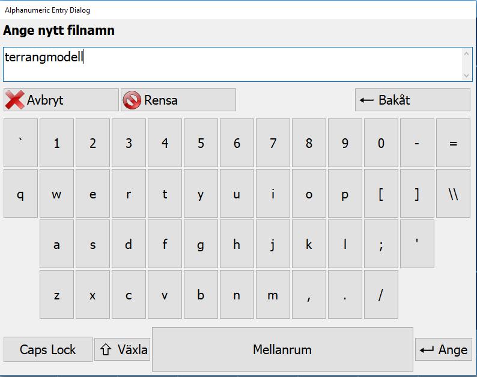Tap the letter m key
This screenshot has height=377, width=477.
pyautogui.click(x=273, y=295)
